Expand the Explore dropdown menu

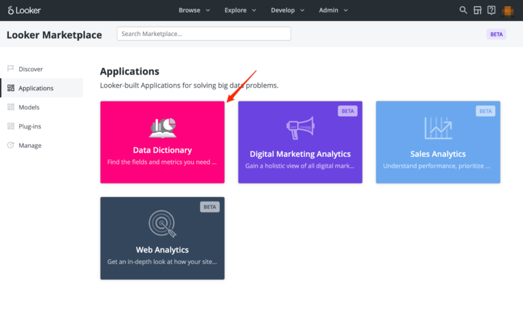(x=240, y=10)
